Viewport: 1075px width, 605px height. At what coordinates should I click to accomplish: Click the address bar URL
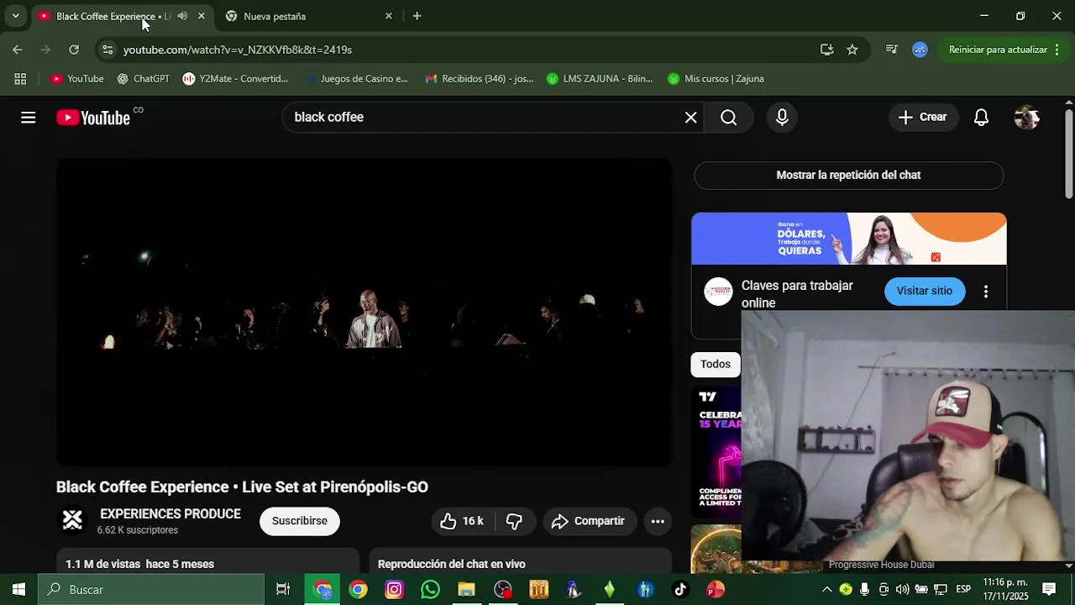238,50
